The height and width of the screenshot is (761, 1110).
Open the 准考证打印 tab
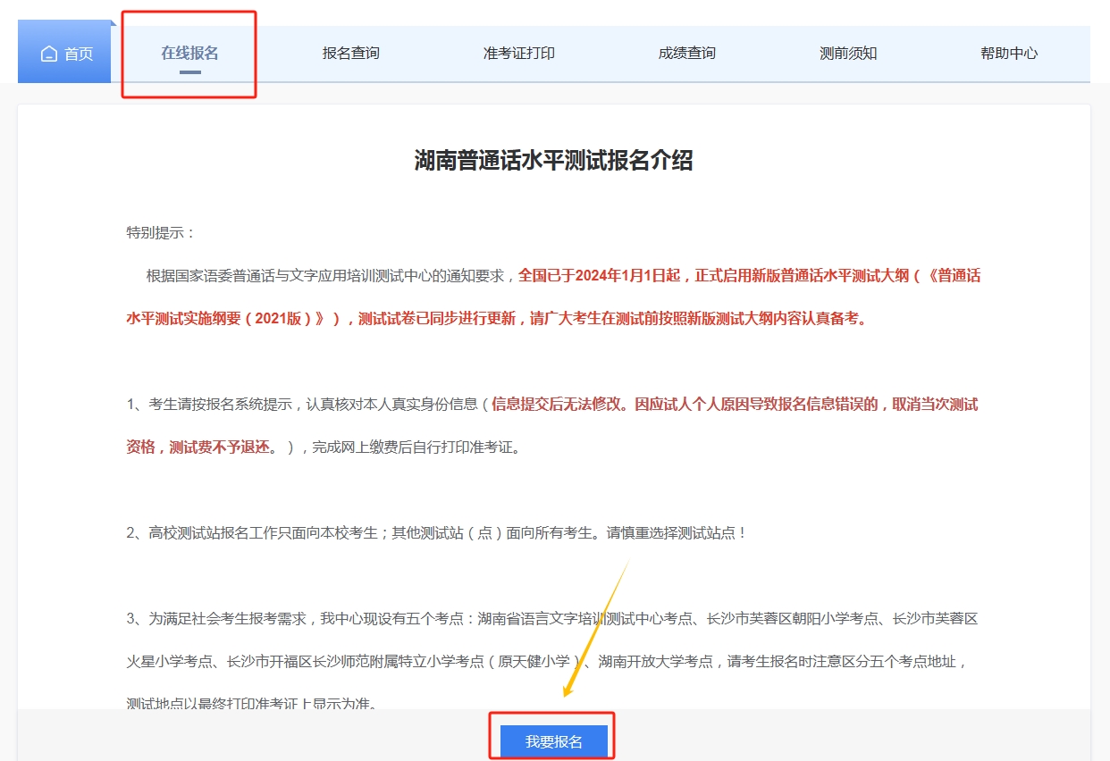(519, 53)
